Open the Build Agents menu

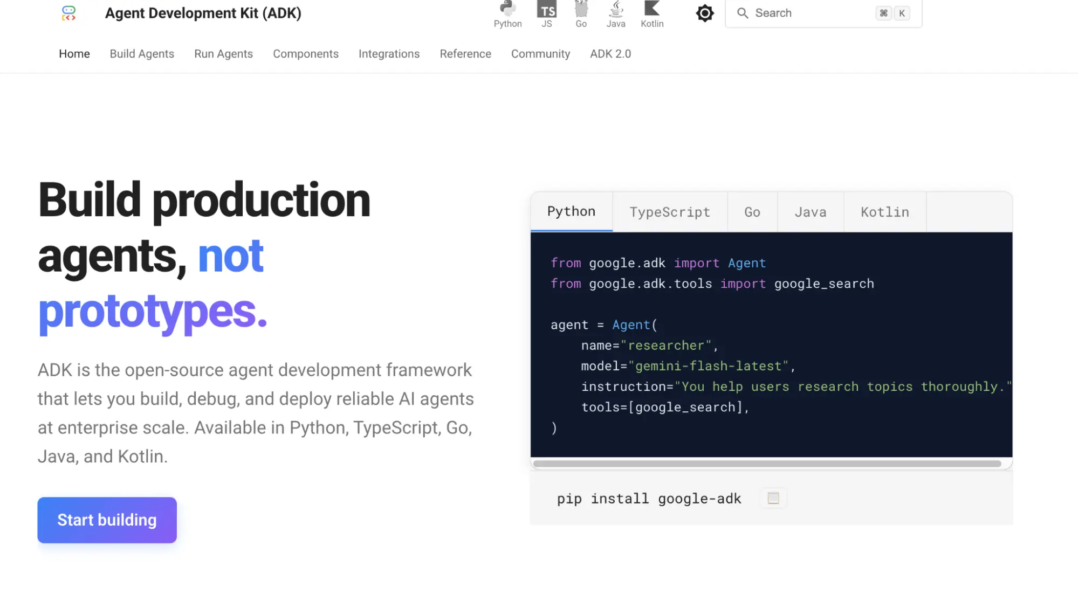point(142,54)
